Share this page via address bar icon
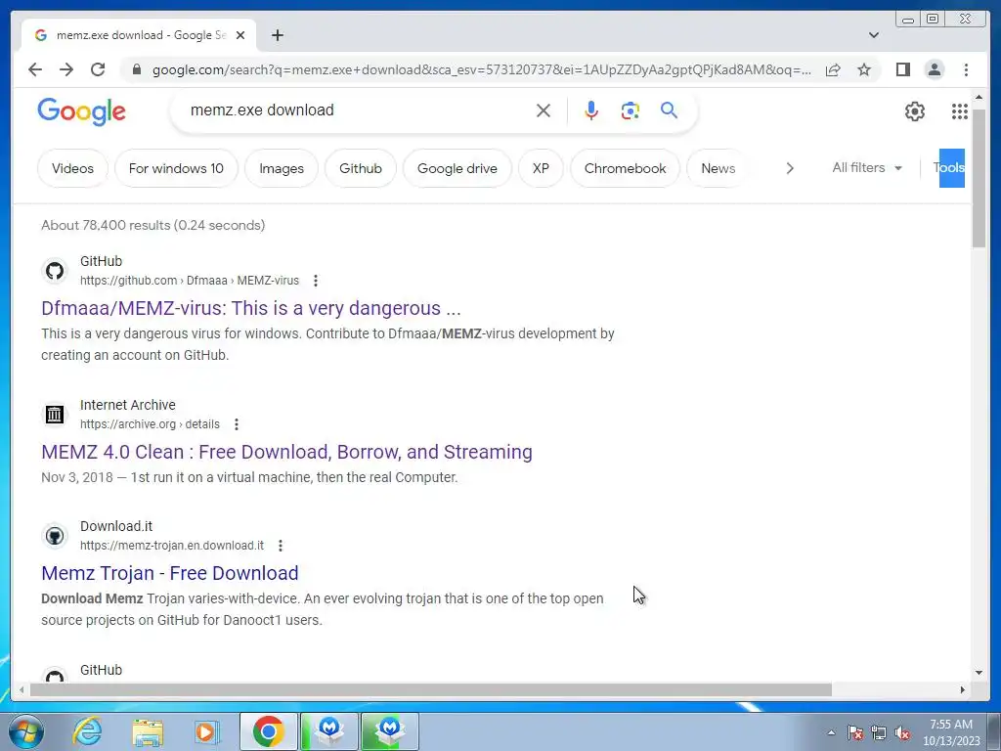This screenshot has width=1001, height=751. (x=833, y=69)
